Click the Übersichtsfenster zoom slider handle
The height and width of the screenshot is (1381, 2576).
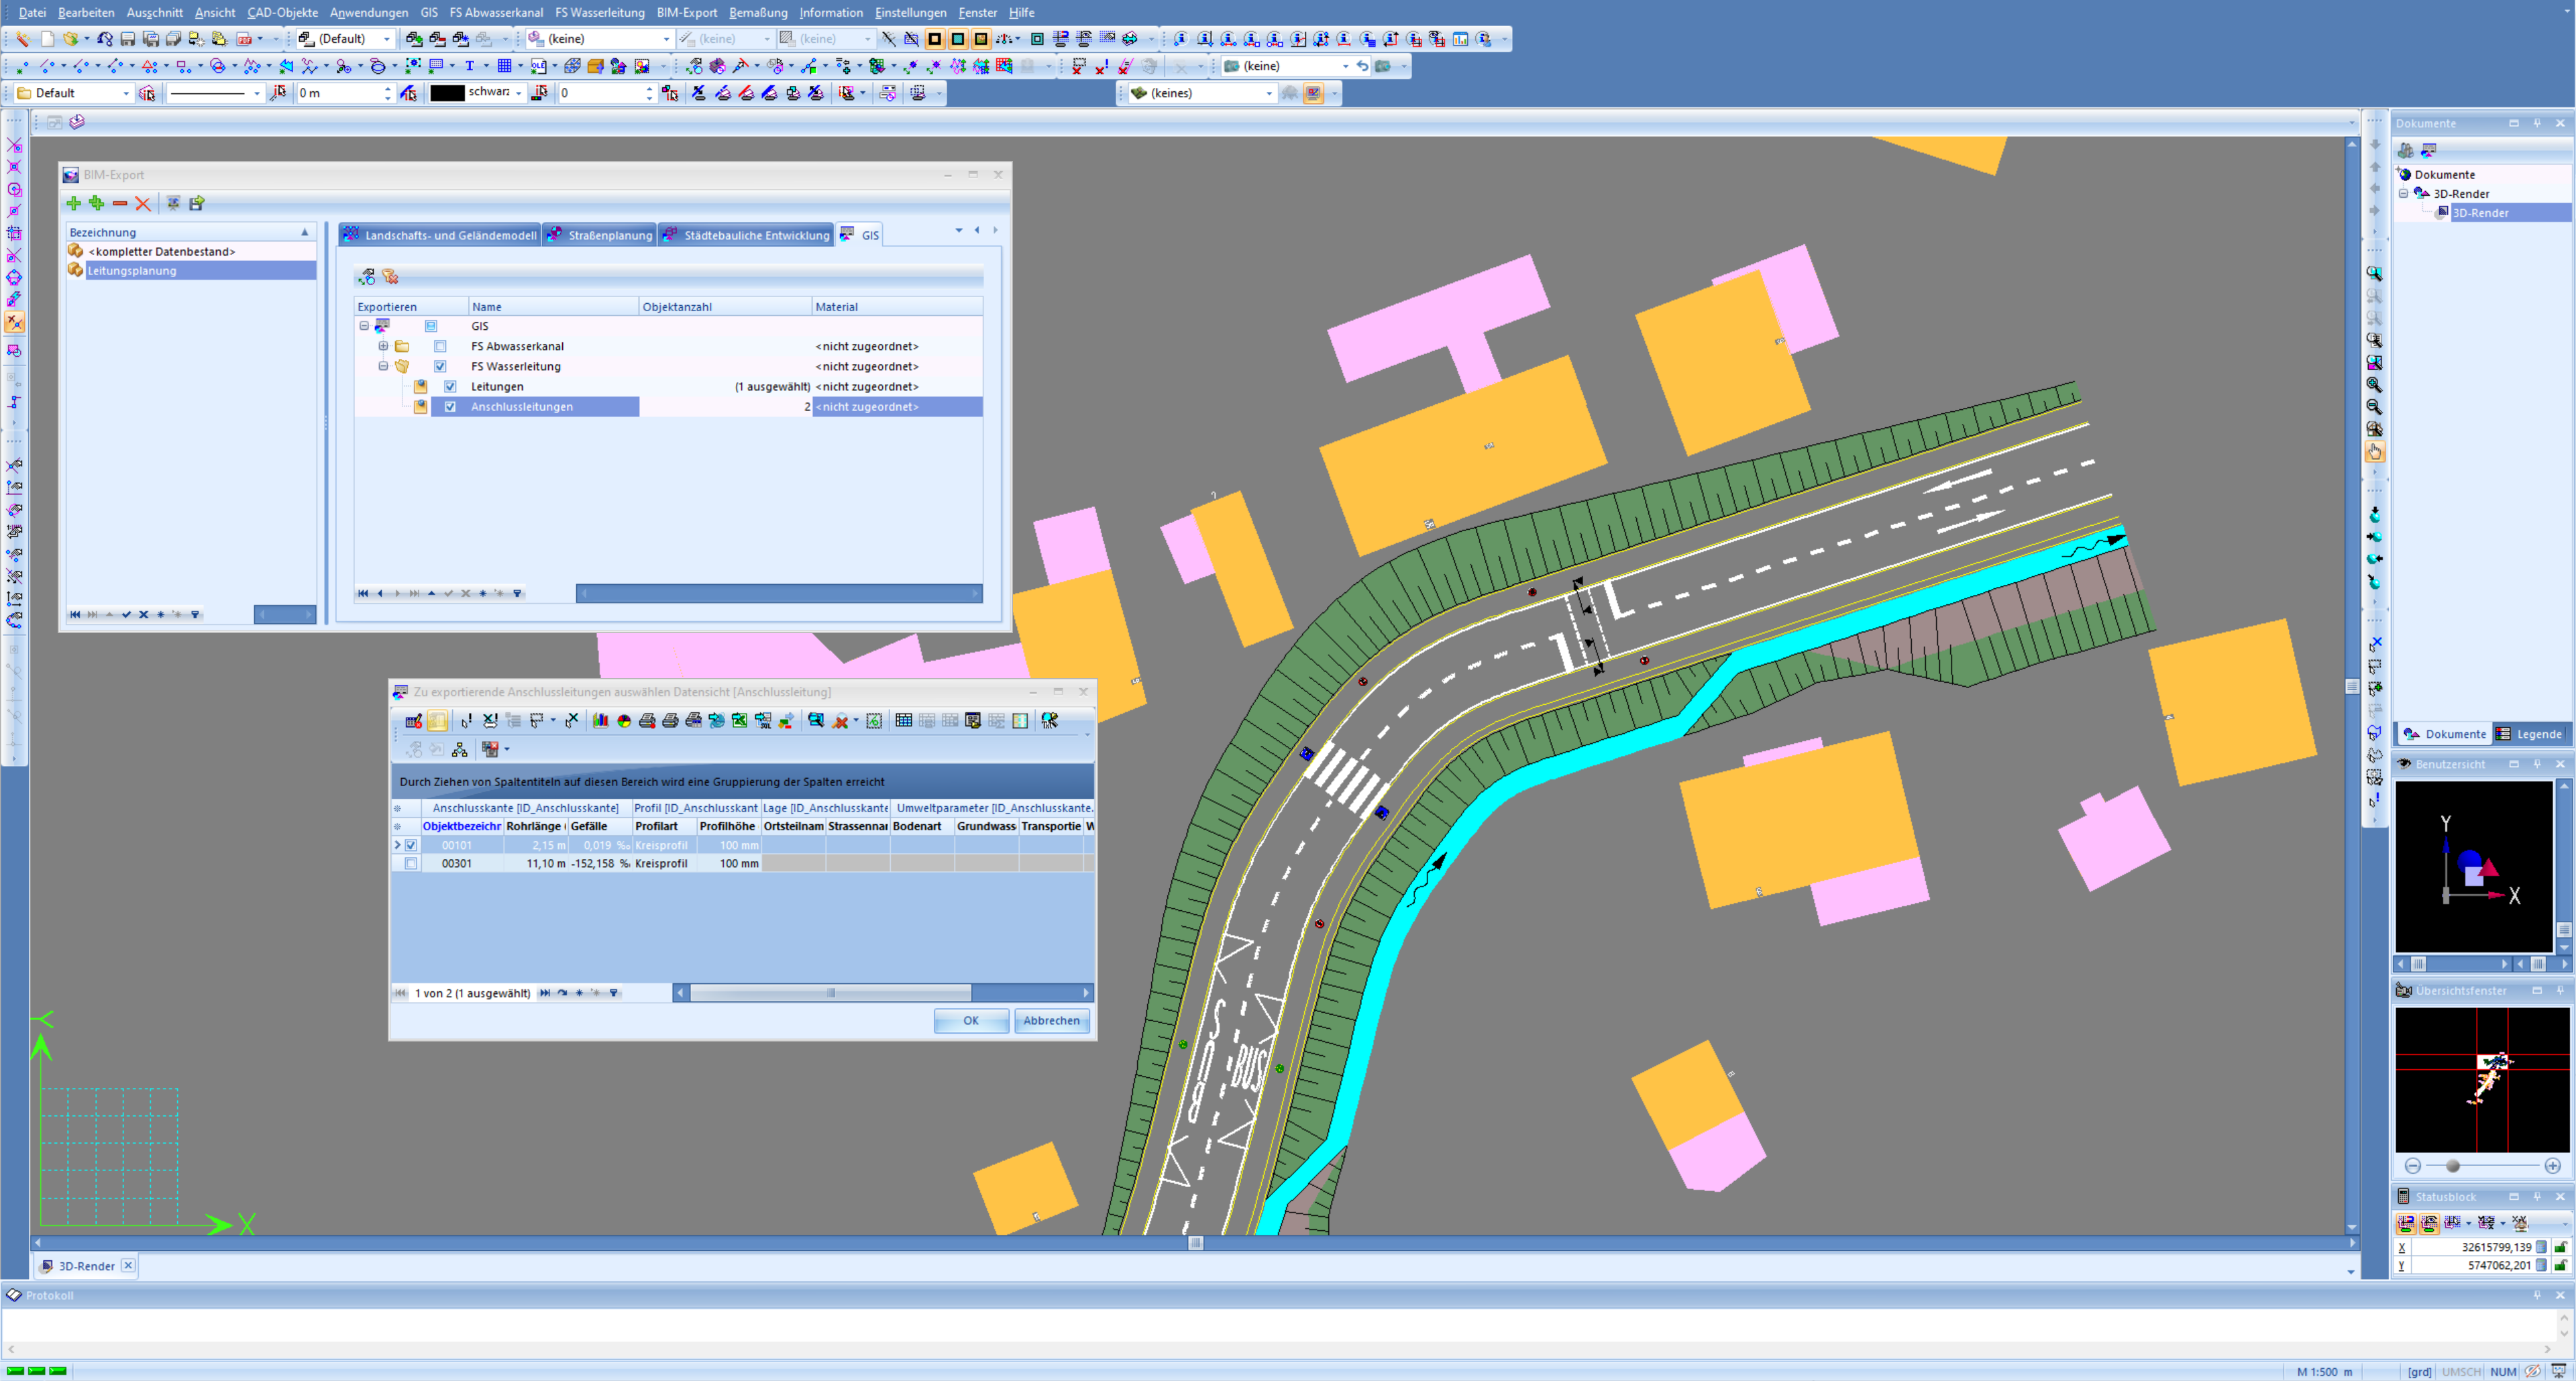point(2452,1166)
